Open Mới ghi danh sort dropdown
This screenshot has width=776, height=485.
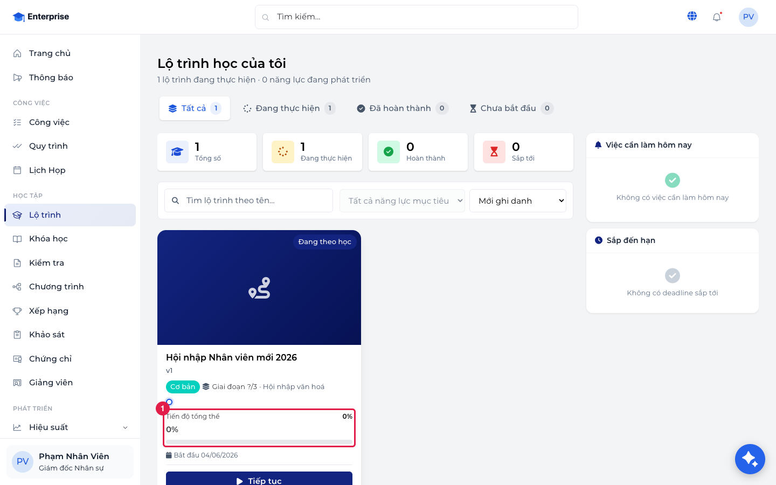(518, 200)
